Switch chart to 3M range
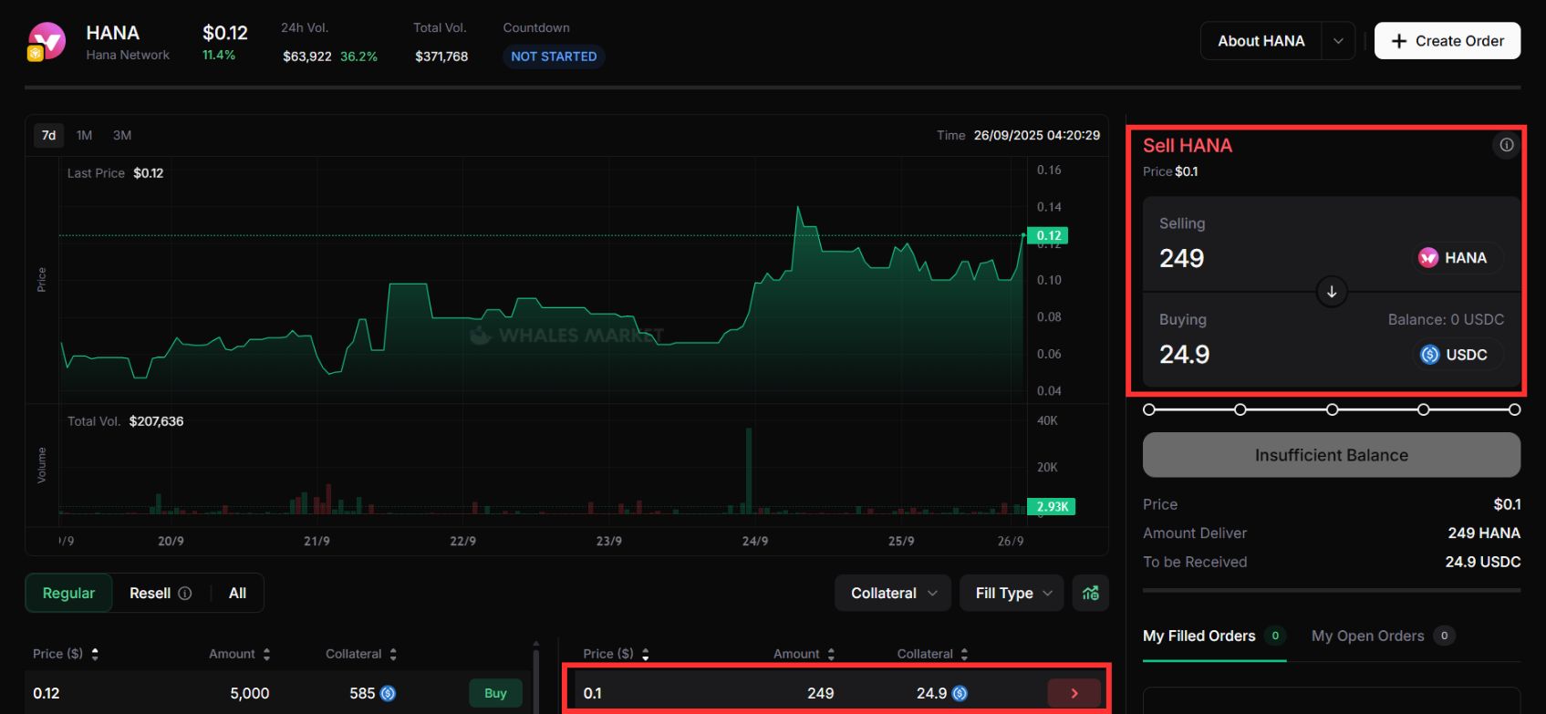The image size is (1546, 714). (122, 135)
